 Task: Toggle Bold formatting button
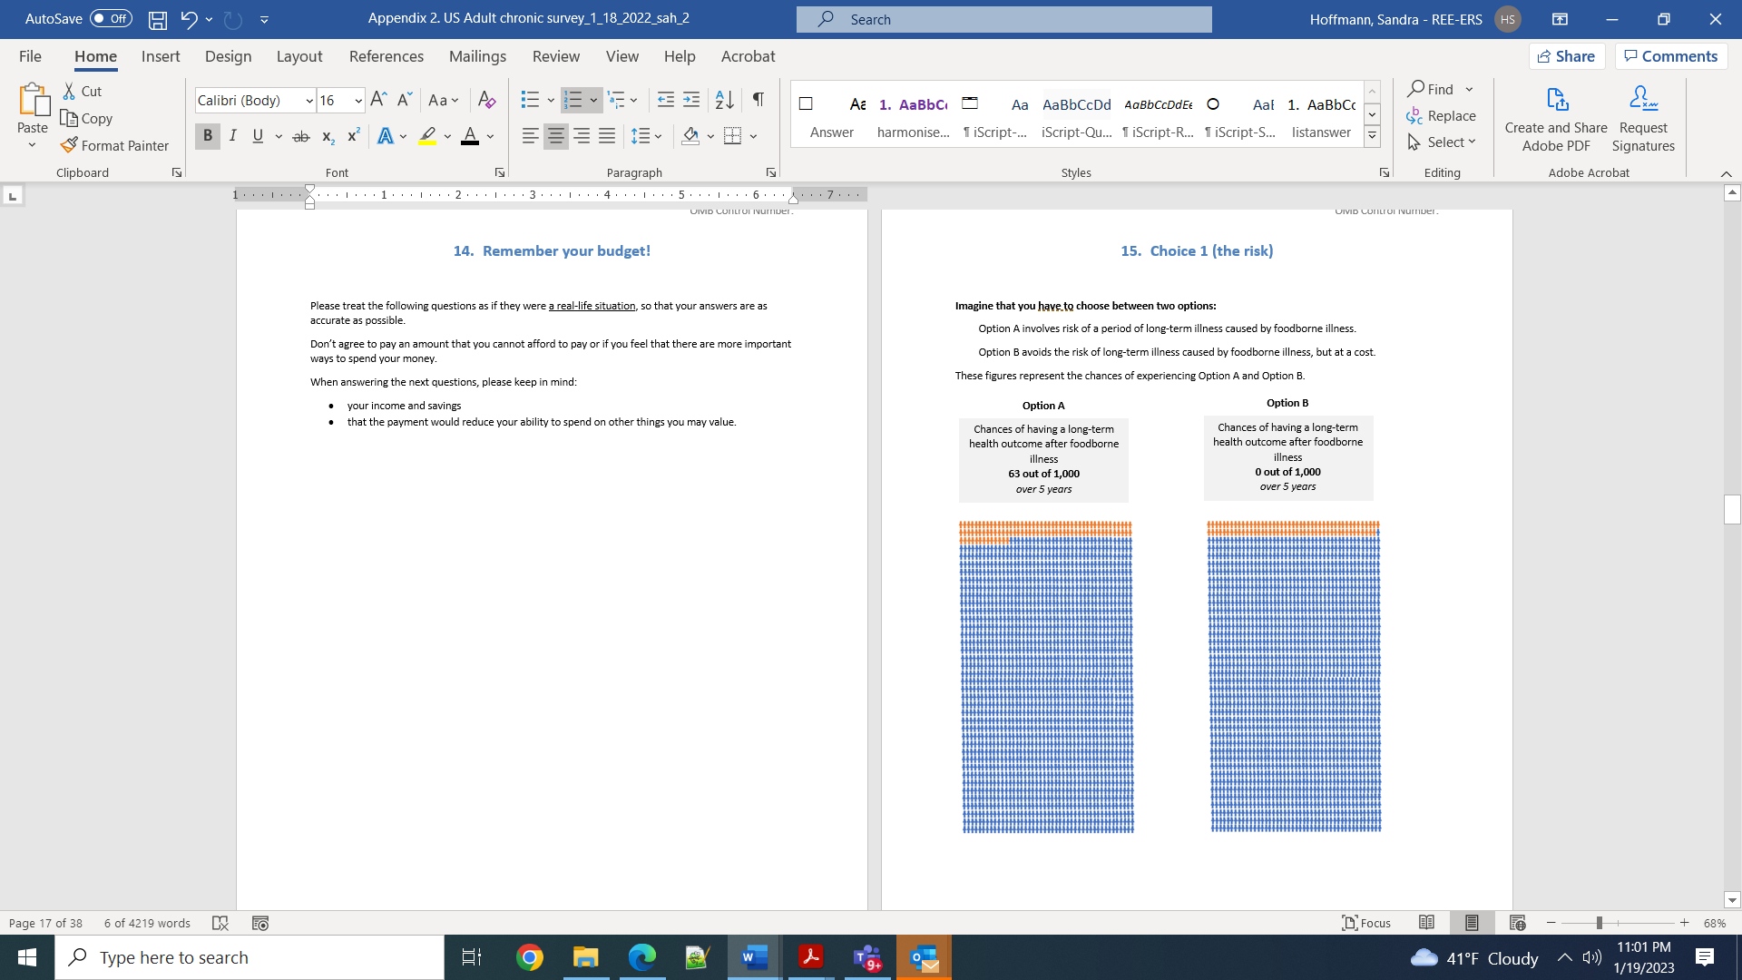[207, 136]
